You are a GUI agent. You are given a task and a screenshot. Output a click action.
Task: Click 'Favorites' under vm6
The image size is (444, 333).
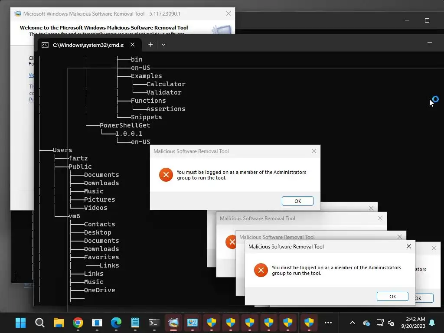click(101, 257)
